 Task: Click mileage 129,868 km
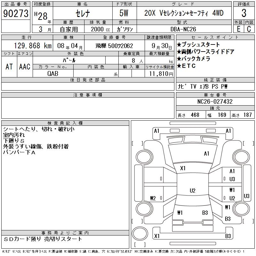(x=33, y=46)
